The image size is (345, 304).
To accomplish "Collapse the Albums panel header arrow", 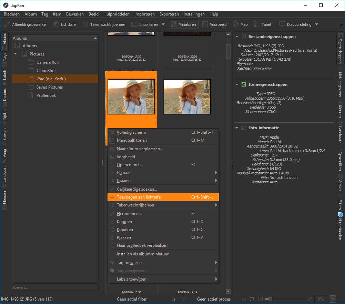I will click(95, 38).
